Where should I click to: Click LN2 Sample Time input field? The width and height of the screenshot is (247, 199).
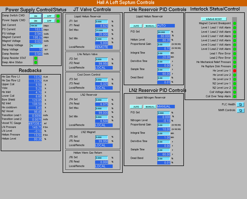(164, 150)
